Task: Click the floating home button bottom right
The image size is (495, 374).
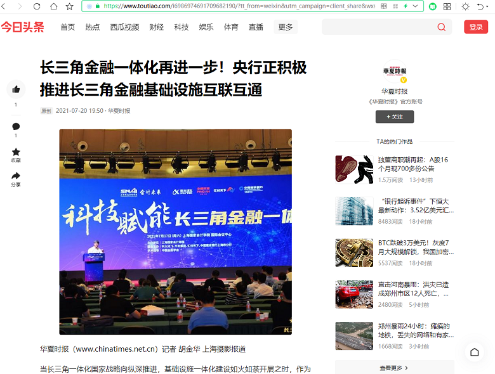Action: [x=474, y=352]
